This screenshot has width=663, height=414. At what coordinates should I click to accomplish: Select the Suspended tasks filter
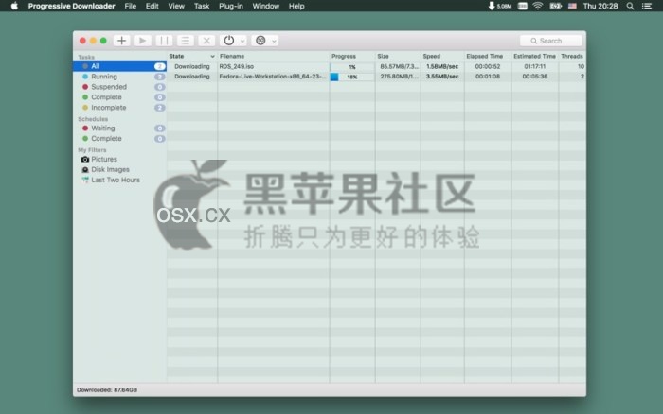pyautogui.click(x=119, y=87)
